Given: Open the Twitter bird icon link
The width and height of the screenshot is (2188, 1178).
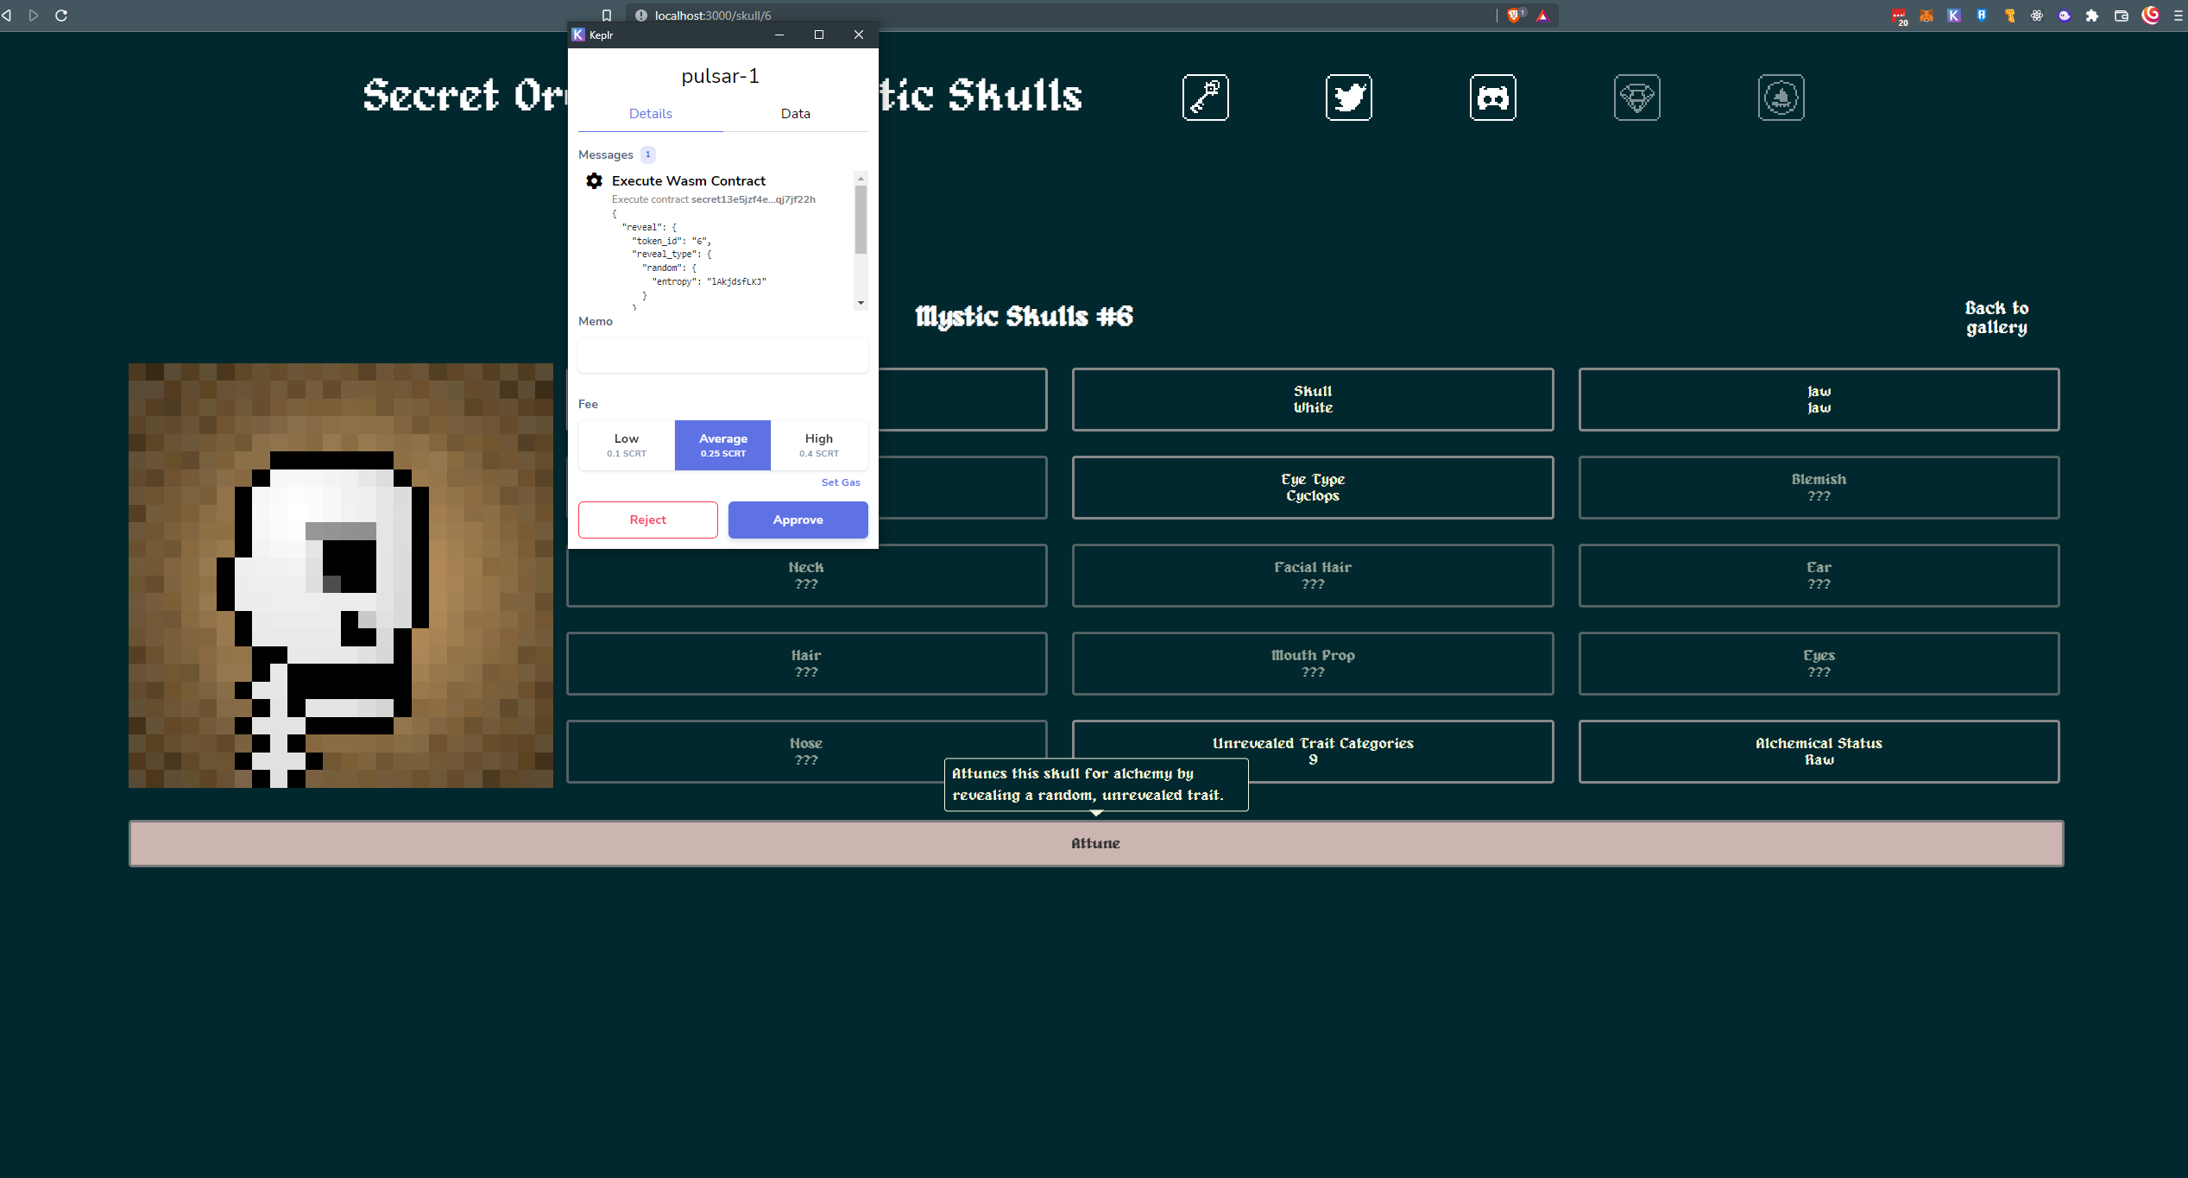Looking at the screenshot, I should pos(1348,98).
